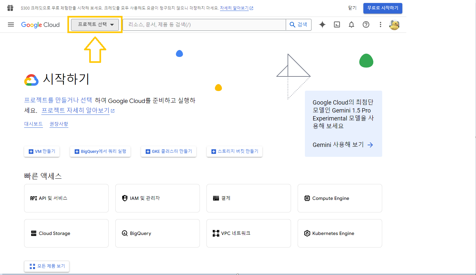Screen dimensions: 476x275
Task: Click 스토리지 버킷 만들기 button
Action: click(x=235, y=151)
